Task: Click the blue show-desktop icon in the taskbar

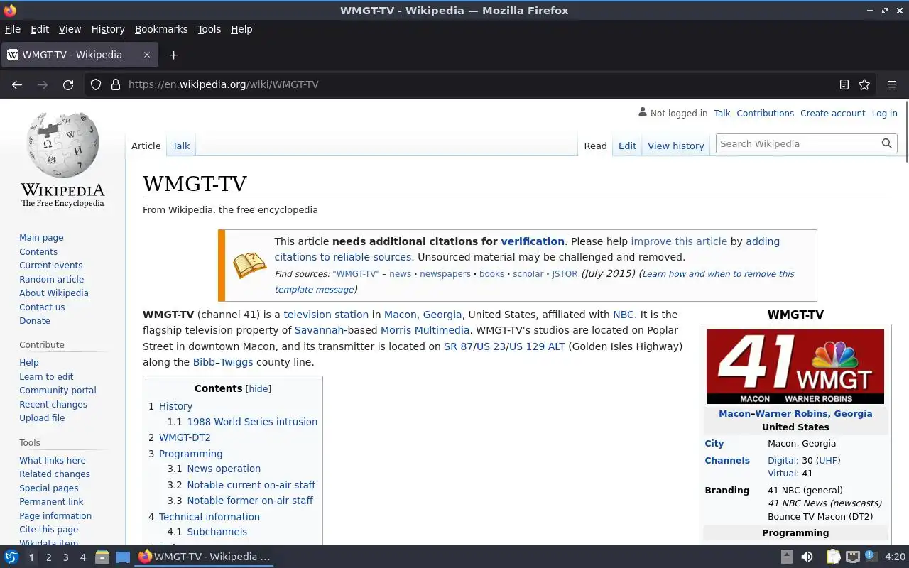Action: 123,557
